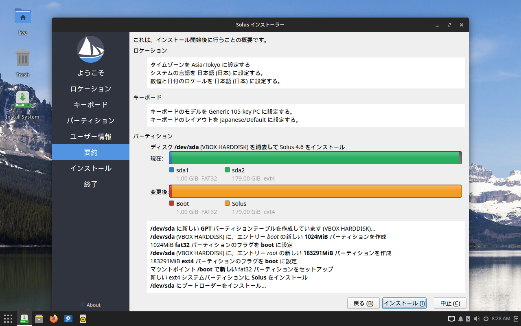
Task: Click the ブートローダーをインストール line
Action: coord(208,286)
